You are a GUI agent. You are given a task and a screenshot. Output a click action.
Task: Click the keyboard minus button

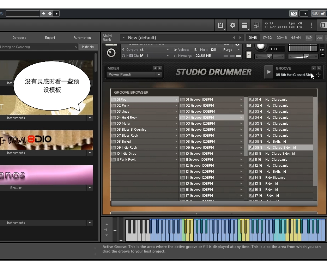click(115, 230)
